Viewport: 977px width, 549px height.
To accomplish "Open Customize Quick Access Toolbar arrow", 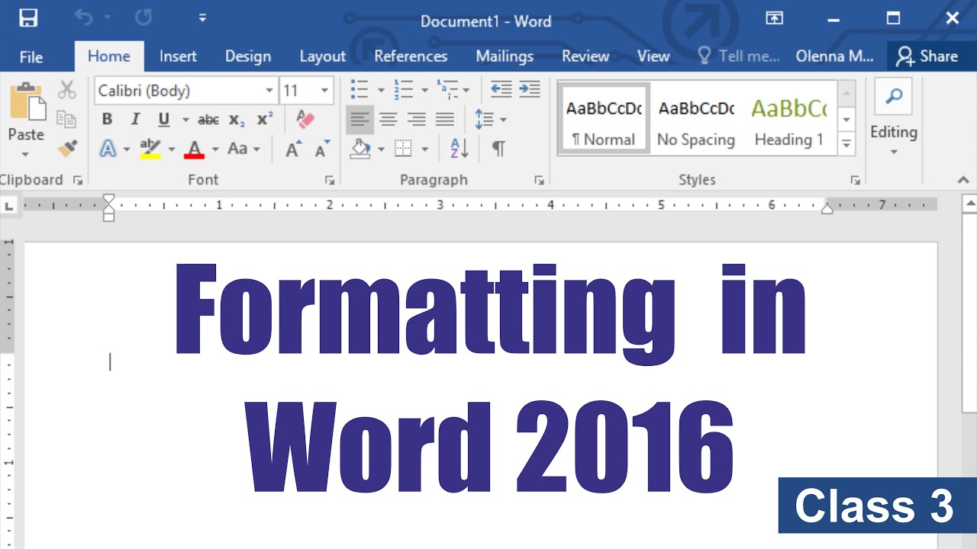I will point(202,18).
